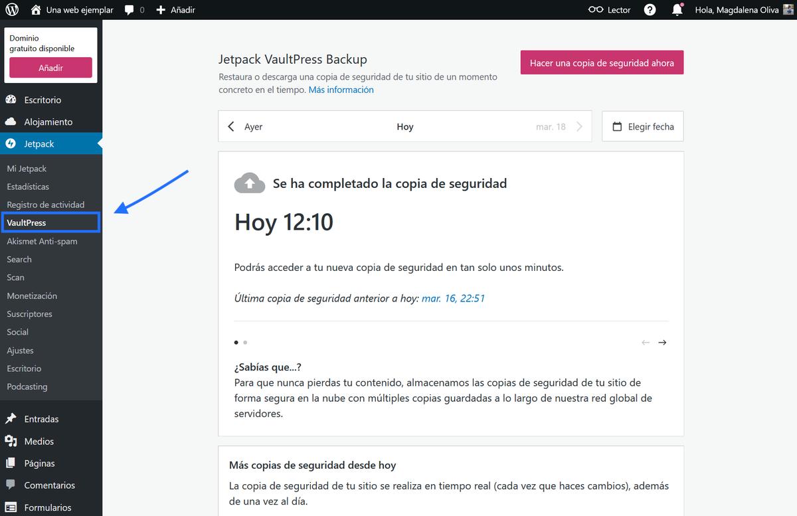Viewport: 797px width, 516px height.
Task: Open Medios via its media icon
Action: 9,441
